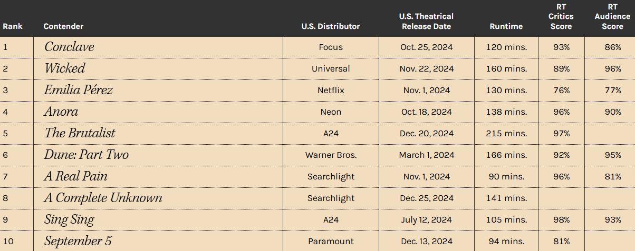Open The Brutalist entry
This screenshot has height=251, width=635.
(80, 133)
